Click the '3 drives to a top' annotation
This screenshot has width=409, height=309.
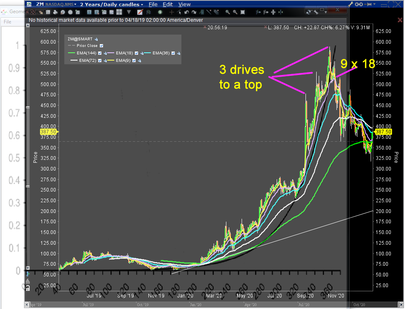(242, 77)
